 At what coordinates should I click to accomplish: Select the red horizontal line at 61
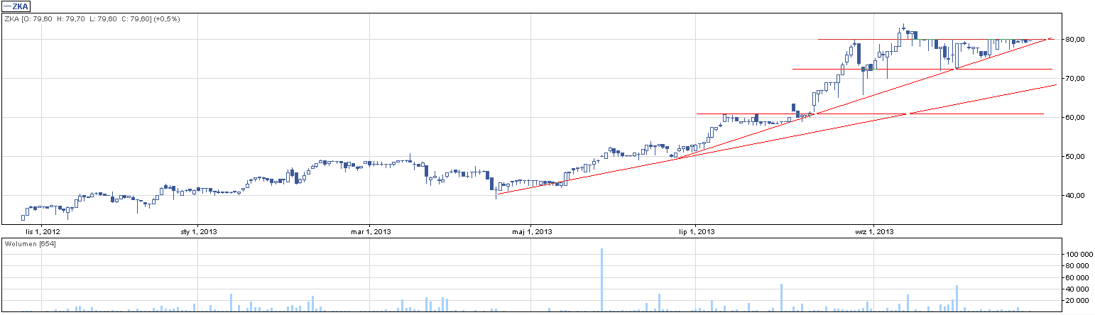(x=870, y=114)
